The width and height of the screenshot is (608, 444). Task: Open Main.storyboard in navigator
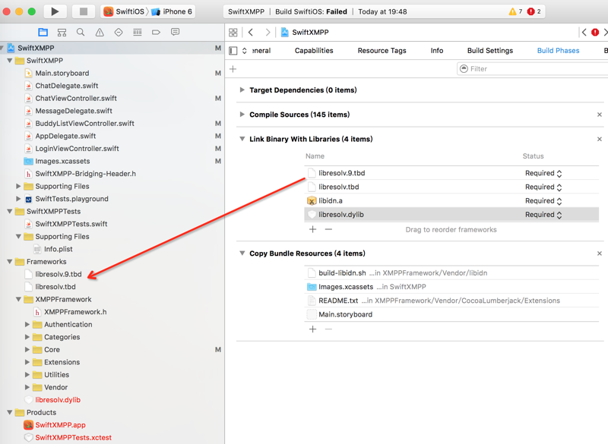(x=62, y=73)
